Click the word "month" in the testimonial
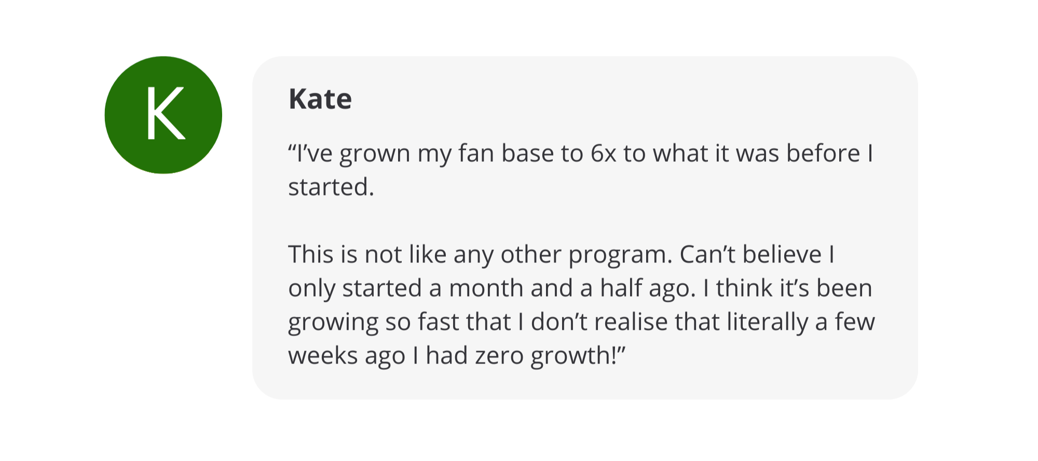Screen dimensions: 1038x461 click(486, 288)
